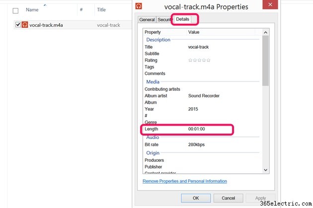The width and height of the screenshot is (313, 208).
Task: Switch to the General tab
Action: (x=147, y=19)
